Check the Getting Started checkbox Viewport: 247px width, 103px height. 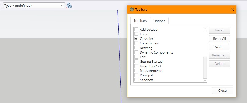[x=136, y=62]
